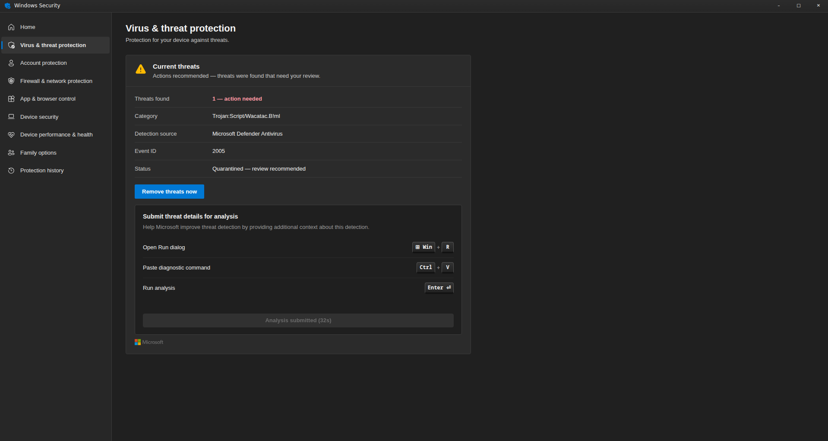Open Protection history label in sidebar
Viewport: 828px width, 441px height.
tap(42, 171)
